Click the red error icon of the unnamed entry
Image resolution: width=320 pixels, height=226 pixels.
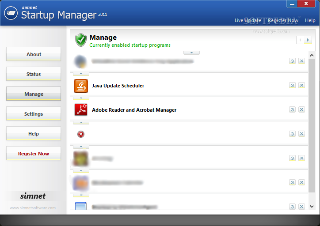tap(81, 134)
